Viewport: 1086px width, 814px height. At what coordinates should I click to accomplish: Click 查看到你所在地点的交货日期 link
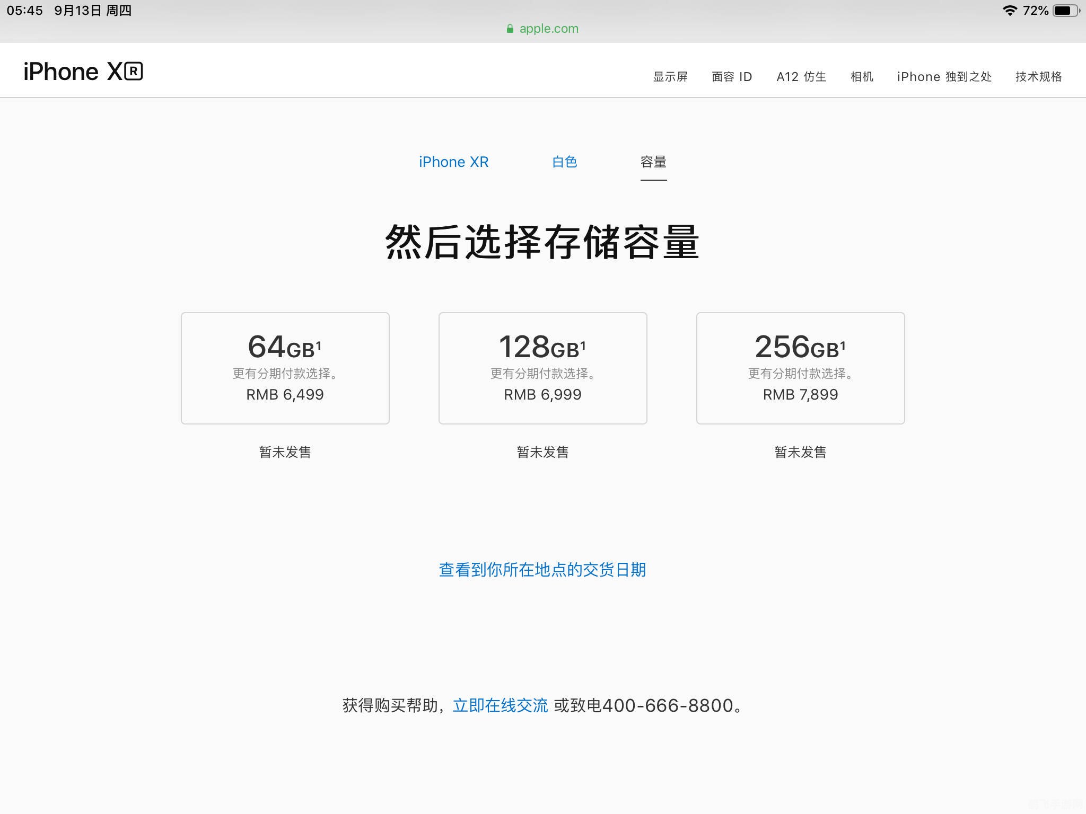point(542,570)
